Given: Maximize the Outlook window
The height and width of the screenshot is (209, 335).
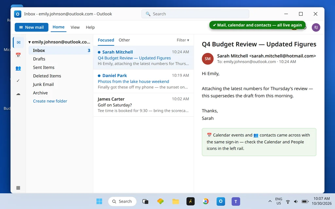Looking at the screenshot, I should coord(301,14).
